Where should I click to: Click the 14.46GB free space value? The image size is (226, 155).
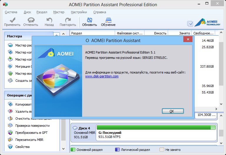pos(208,41)
